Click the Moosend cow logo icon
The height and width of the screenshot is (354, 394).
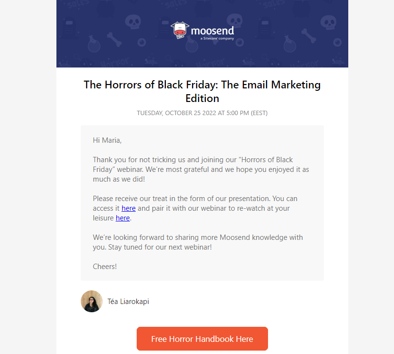click(x=179, y=30)
